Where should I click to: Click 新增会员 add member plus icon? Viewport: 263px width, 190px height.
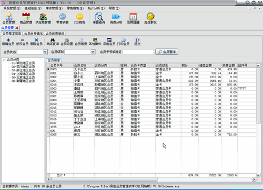8,42
